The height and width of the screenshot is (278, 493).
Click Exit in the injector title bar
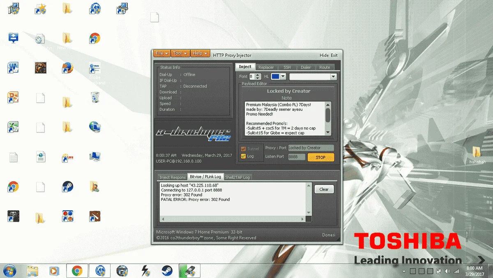tap(334, 55)
